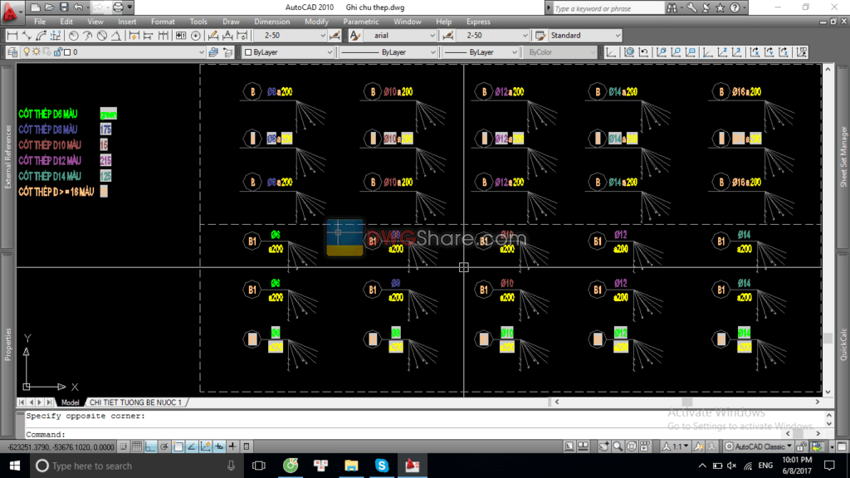Toggle the lock on layer 0
Viewport: 850px width, 478px height.
click(x=59, y=51)
